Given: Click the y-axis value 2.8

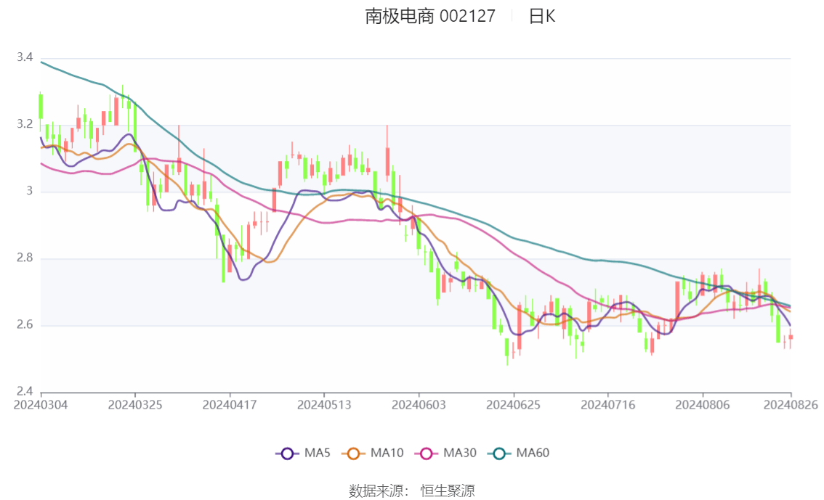Looking at the screenshot, I should [x=25, y=258].
